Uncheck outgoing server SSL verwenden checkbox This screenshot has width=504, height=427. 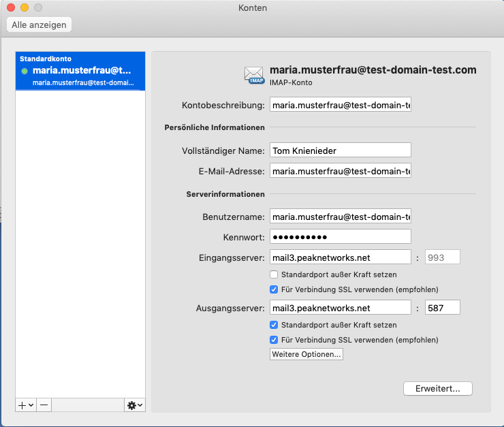(x=274, y=339)
